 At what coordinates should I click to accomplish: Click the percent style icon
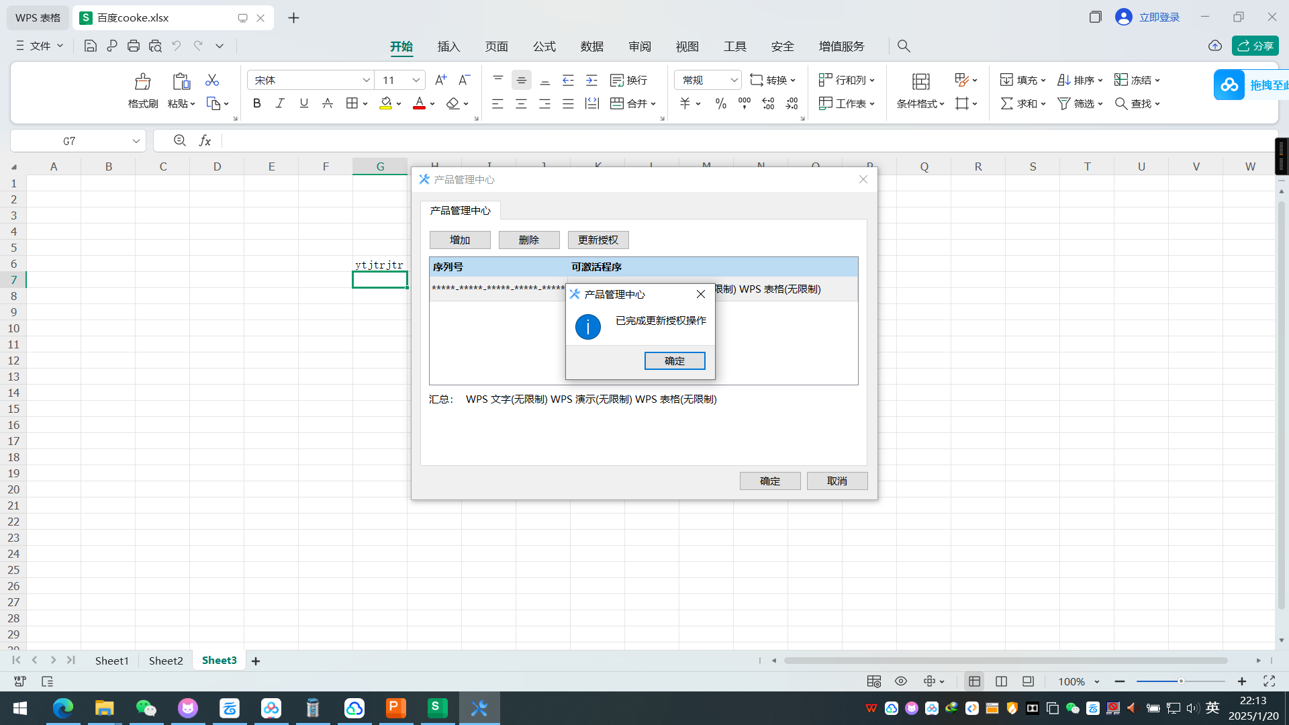[x=720, y=103]
